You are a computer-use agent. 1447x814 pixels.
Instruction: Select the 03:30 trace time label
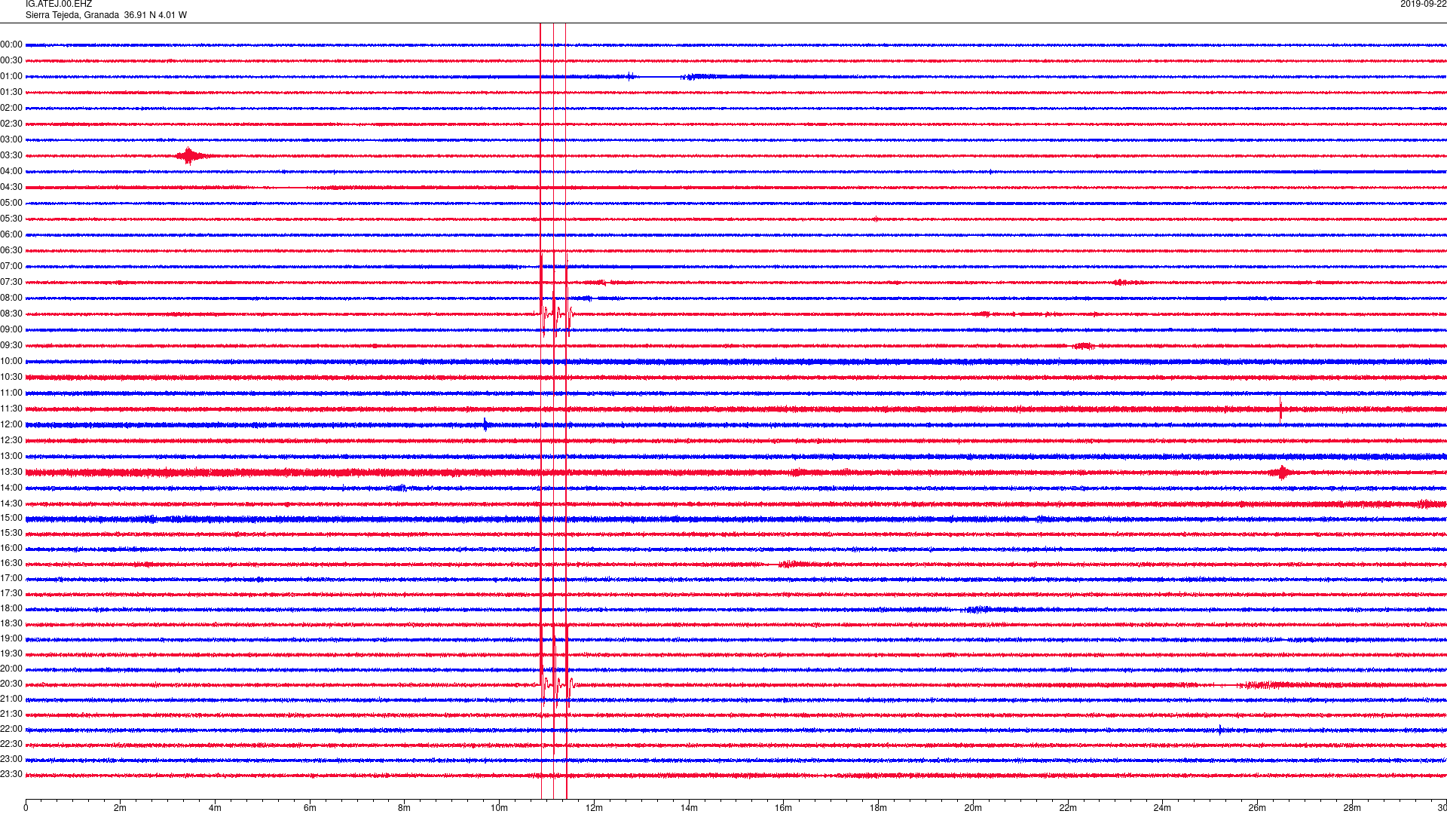[x=11, y=155]
